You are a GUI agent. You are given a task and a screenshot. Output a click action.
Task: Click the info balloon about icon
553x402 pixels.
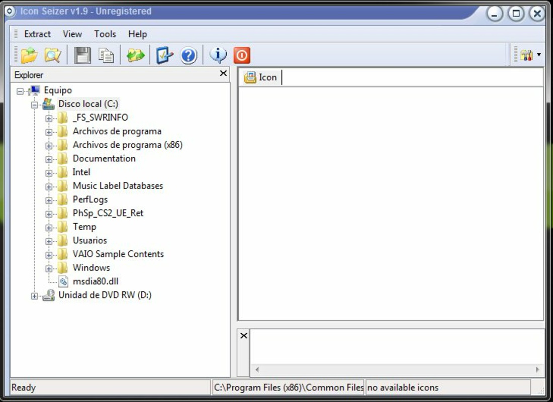click(218, 55)
